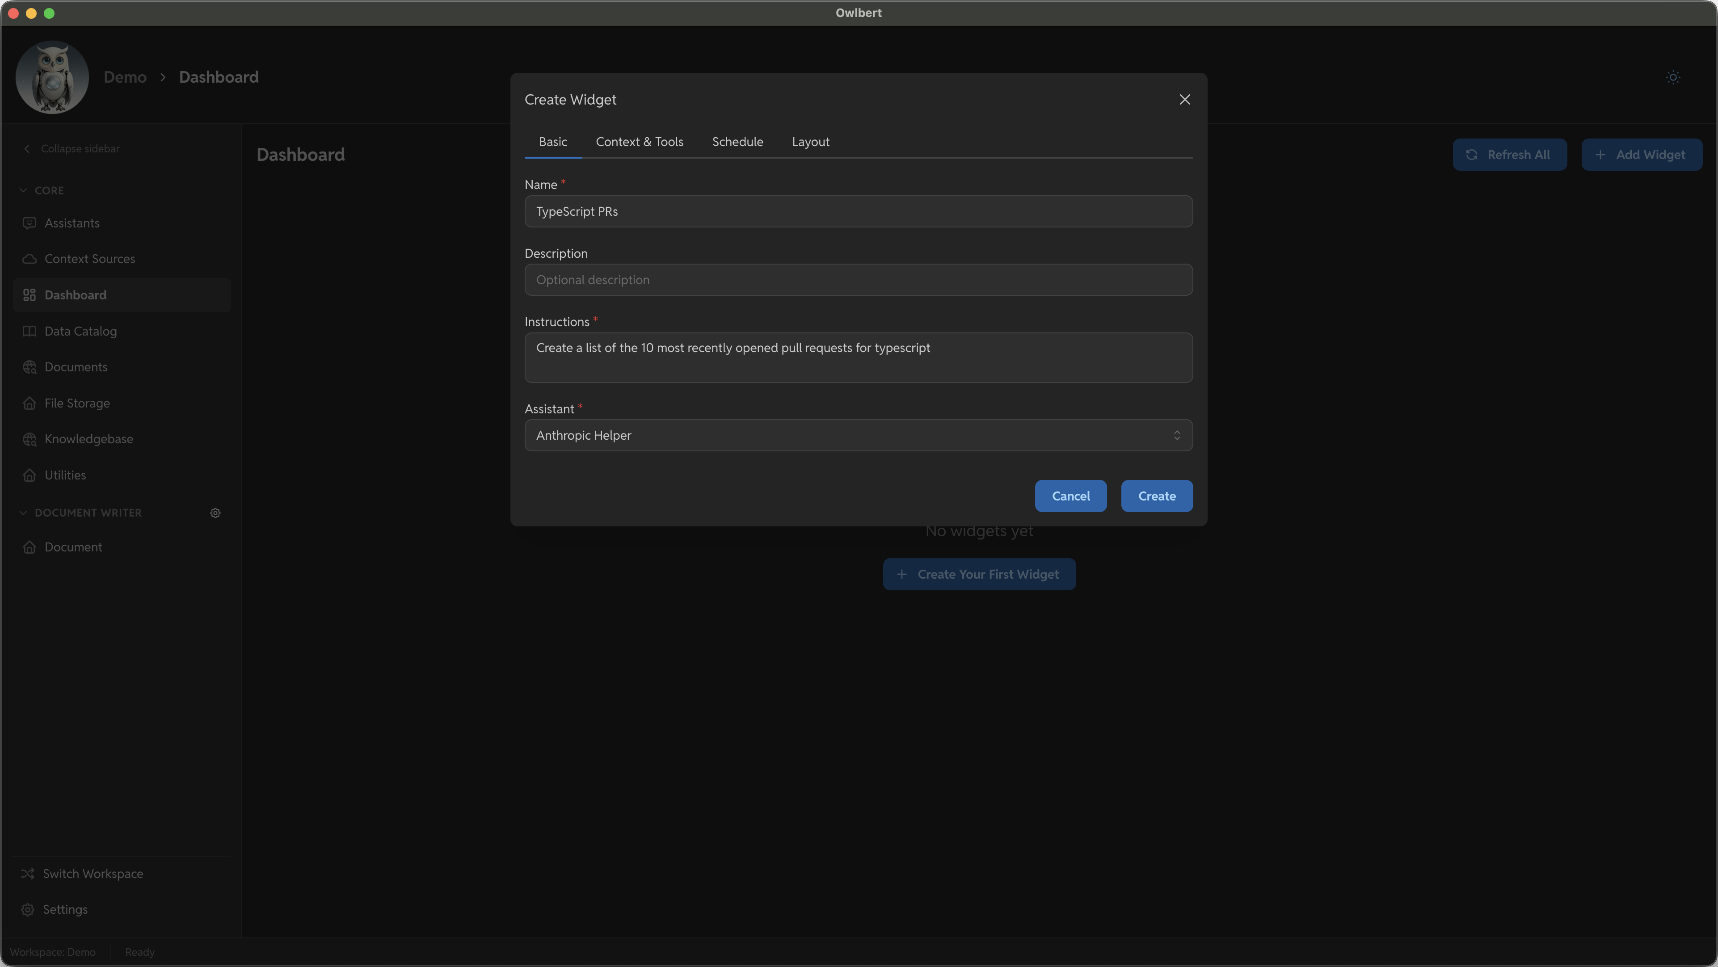Viewport: 1718px width, 967px height.
Task: Open the Documents section
Action: (x=76, y=366)
